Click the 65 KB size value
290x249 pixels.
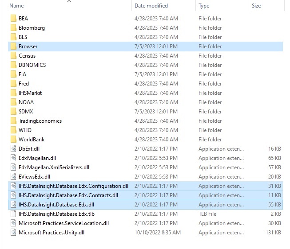click(x=274, y=158)
